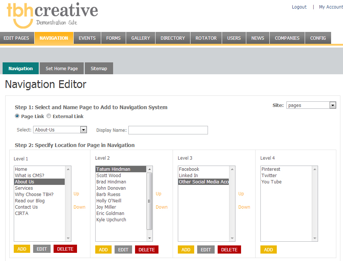343x261 pixels.
Task: Click the Level 2 EDIT button
Action: pyautogui.click(x=123, y=250)
